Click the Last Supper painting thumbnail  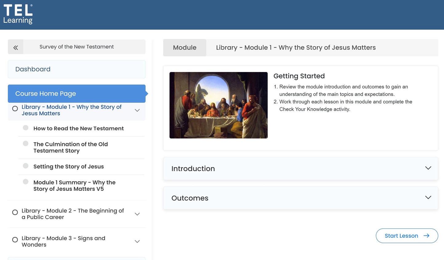pyautogui.click(x=218, y=105)
